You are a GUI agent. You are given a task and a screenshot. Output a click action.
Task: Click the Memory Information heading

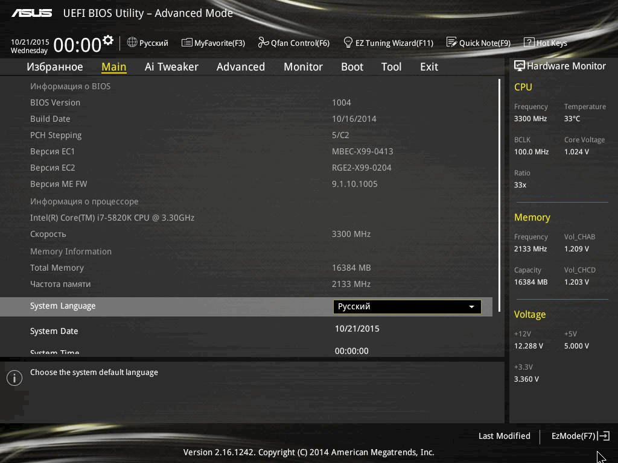click(71, 251)
